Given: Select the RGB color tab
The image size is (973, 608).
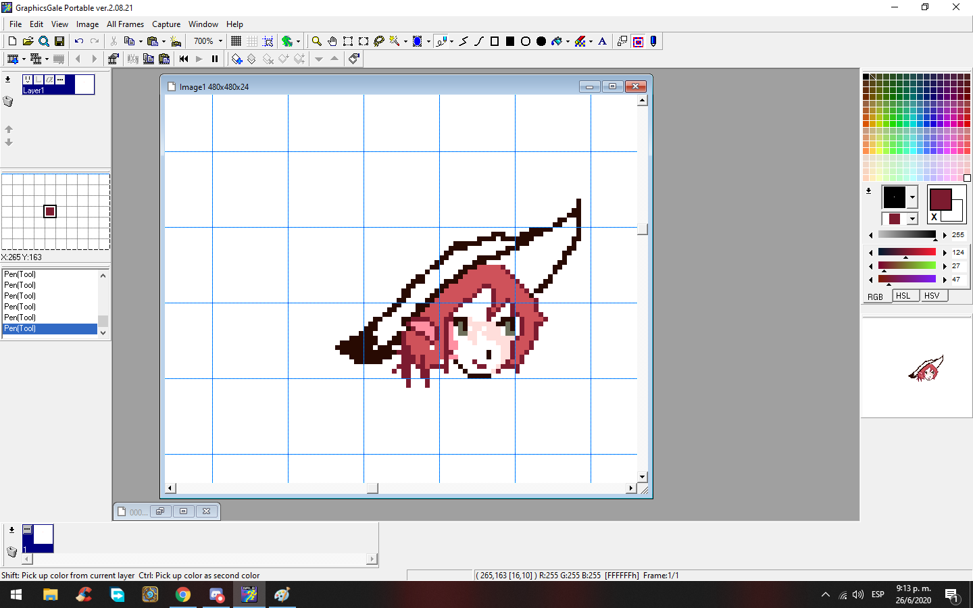Looking at the screenshot, I should click(x=876, y=297).
